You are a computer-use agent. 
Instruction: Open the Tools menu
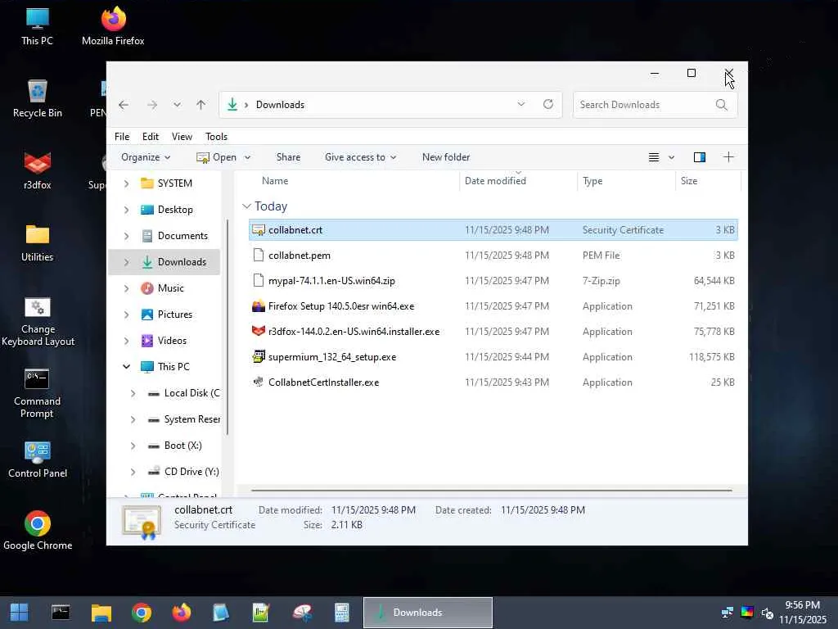click(216, 137)
